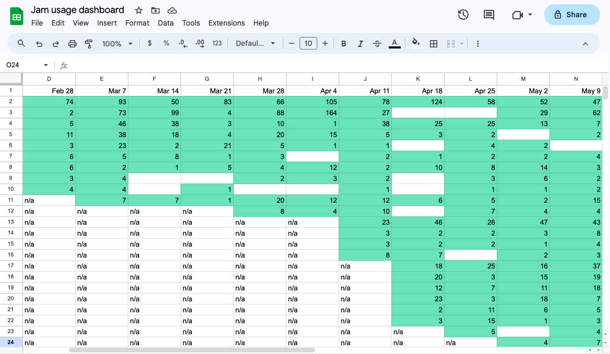Toggle italic formatting
This screenshot has height=354, width=610.
[360, 43]
